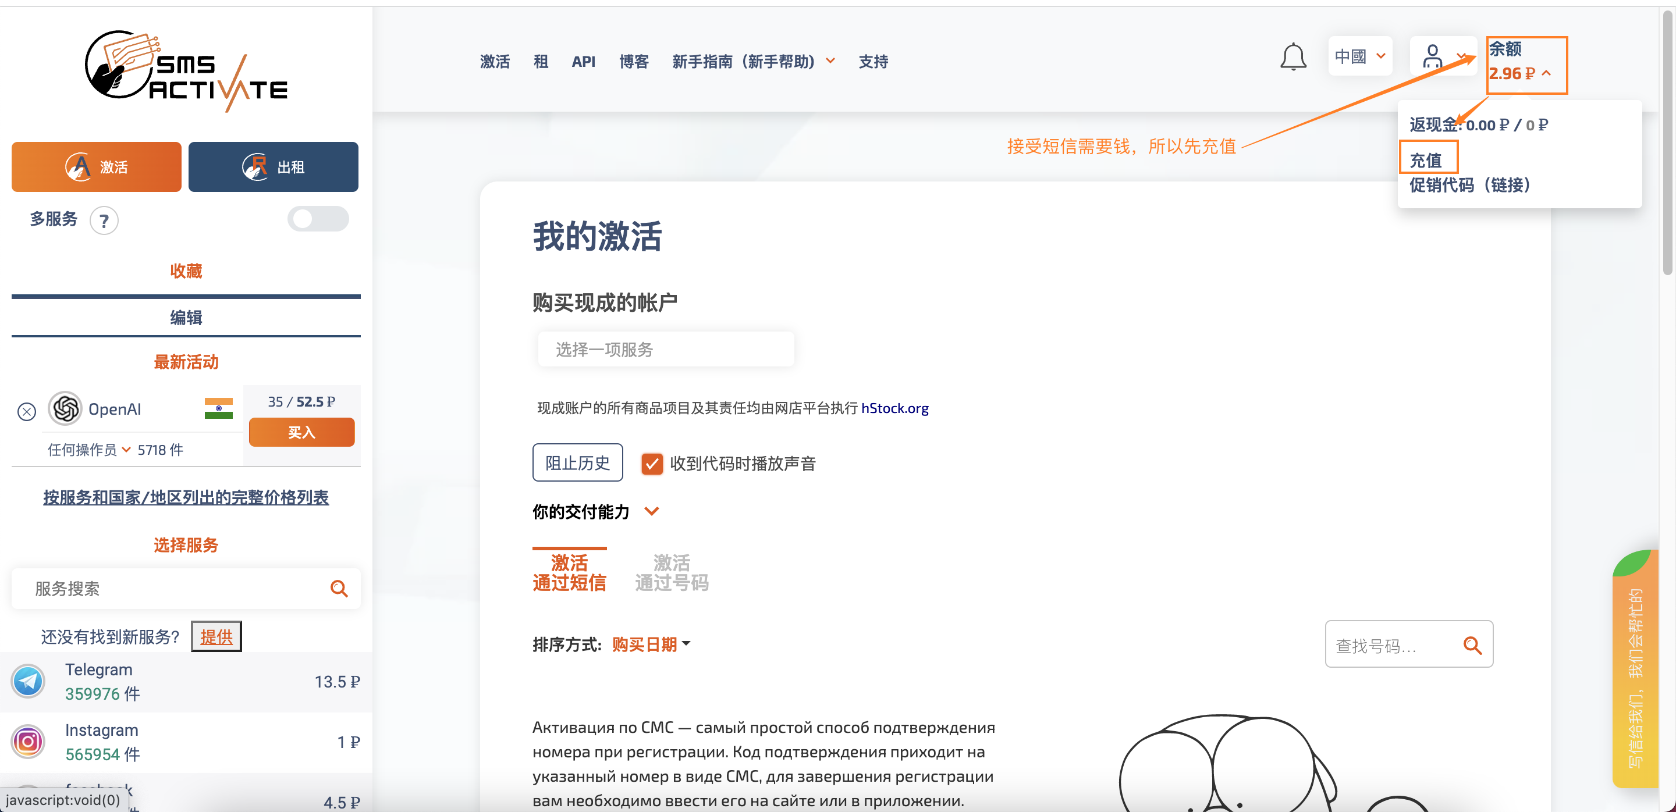This screenshot has width=1676, height=812.
Task: Click the multi-service help question icon
Action: (x=104, y=221)
